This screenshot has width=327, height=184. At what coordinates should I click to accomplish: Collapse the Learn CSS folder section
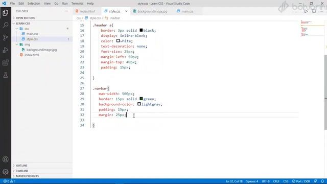pos(22,24)
